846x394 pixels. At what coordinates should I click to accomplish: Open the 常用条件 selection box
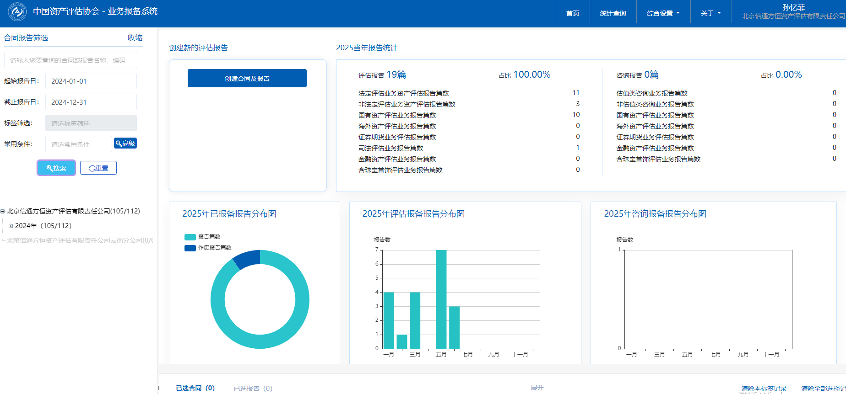point(78,144)
